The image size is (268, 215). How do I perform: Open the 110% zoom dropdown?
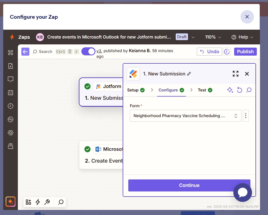213,37
